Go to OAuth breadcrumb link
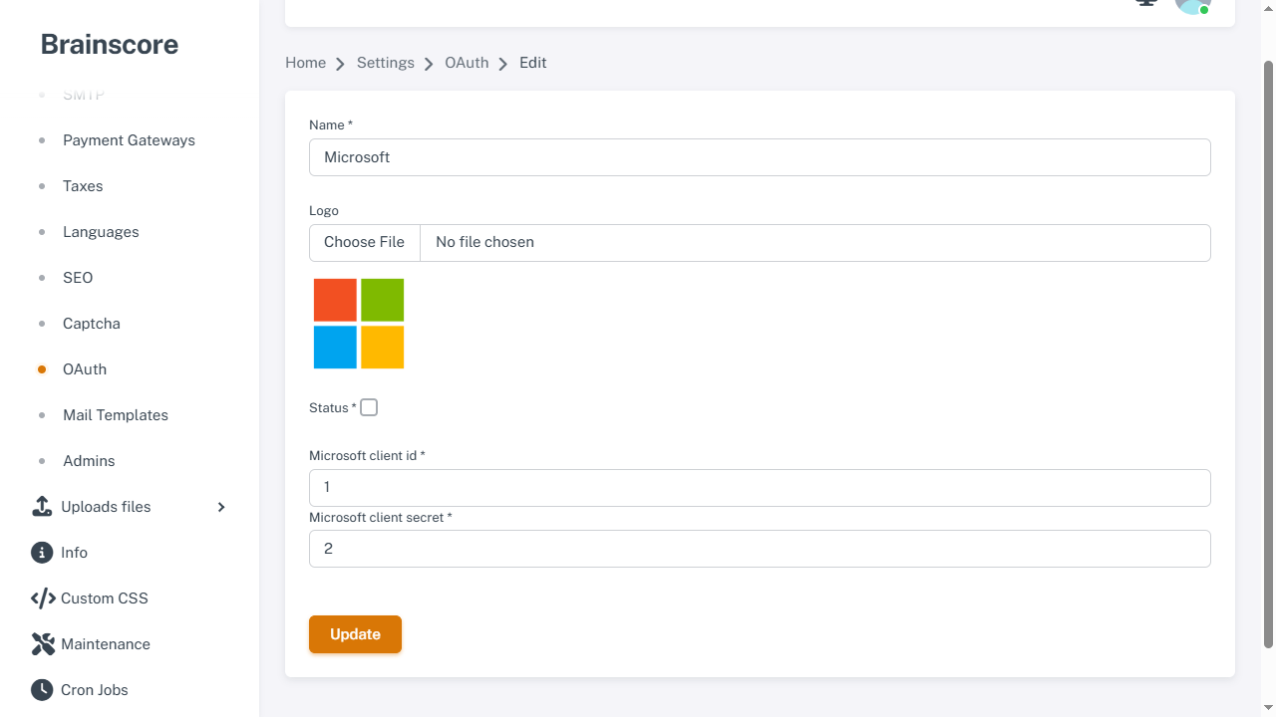The width and height of the screenshot is (1276, 717). tap(467, 63)
